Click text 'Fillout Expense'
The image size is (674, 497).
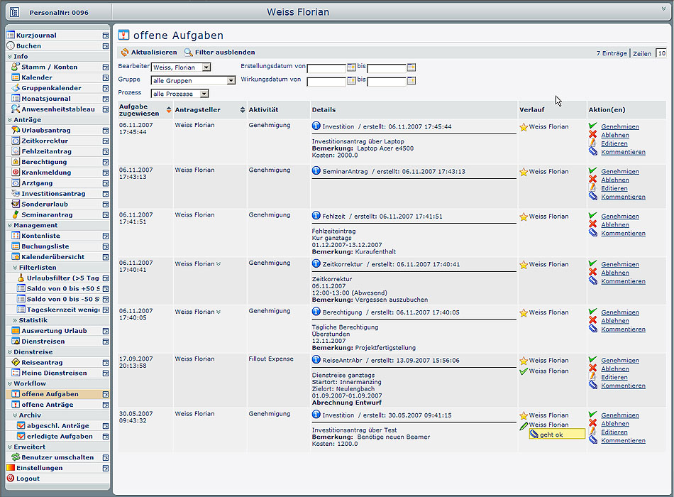click(271, 359)
